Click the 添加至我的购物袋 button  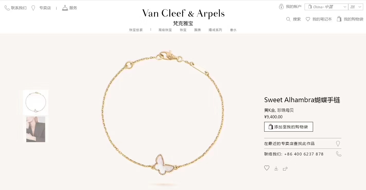pyautogui.click(x=288, y=127)
